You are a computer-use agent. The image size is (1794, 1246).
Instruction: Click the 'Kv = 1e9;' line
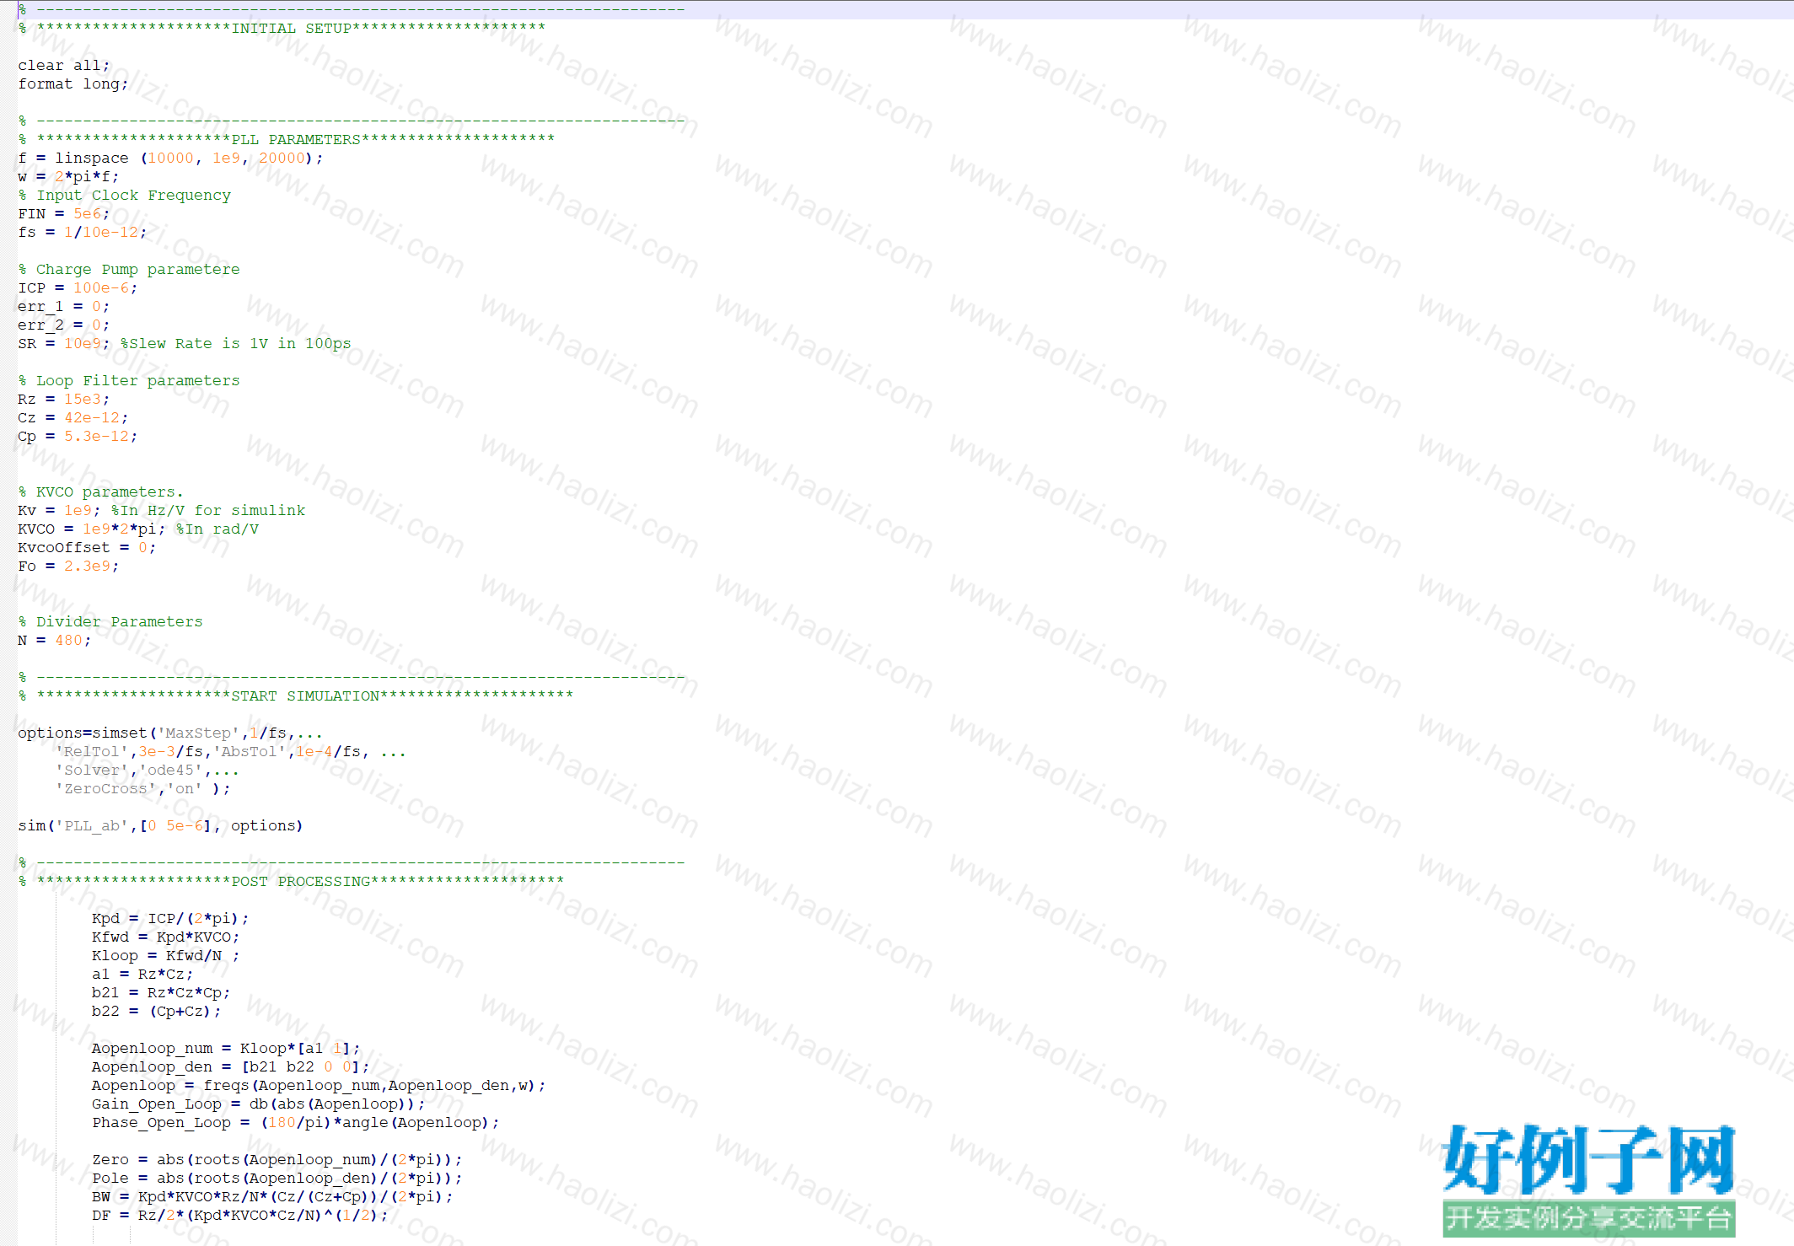(x=161, y=510)
